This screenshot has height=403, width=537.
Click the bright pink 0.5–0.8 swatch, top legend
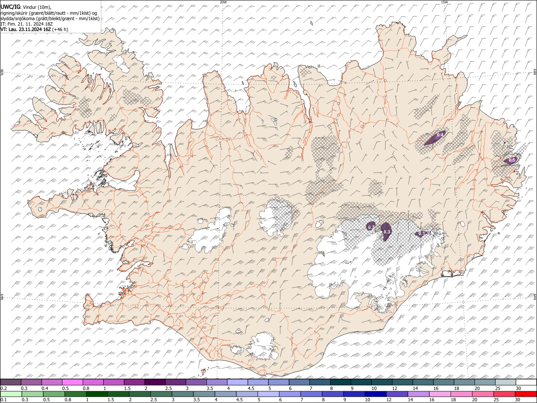(x=73, y=382)
